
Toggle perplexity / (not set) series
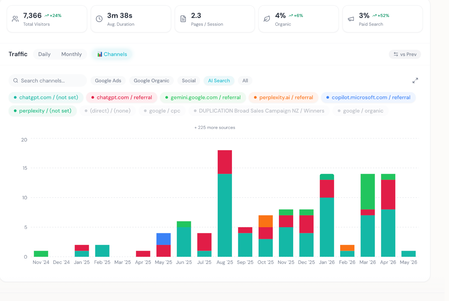point(43,111)
